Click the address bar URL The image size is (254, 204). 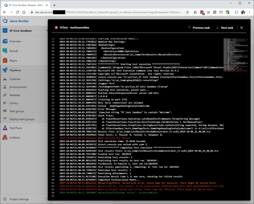pos(108,12)
